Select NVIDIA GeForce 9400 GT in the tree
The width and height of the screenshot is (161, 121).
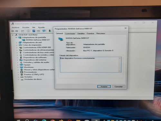[37, 40]
